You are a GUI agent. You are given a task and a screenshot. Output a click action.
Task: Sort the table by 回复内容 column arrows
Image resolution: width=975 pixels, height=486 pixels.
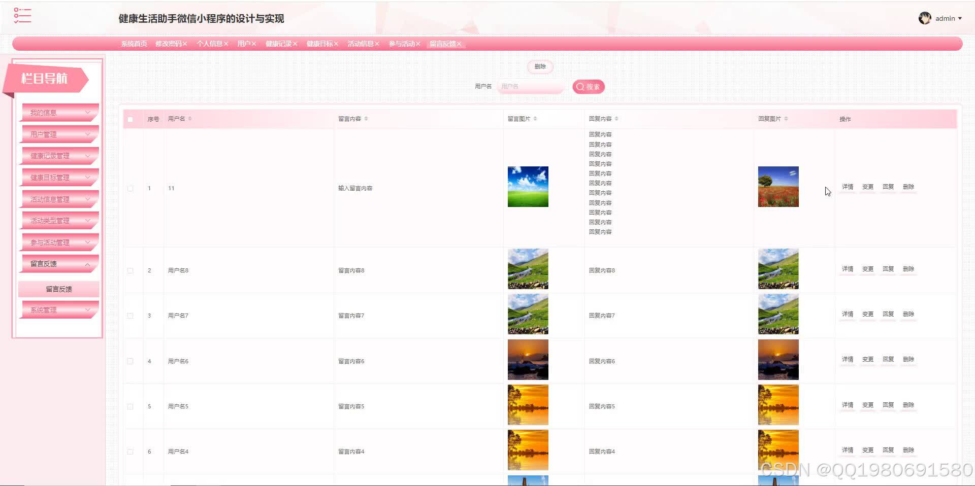click(616, 118)
